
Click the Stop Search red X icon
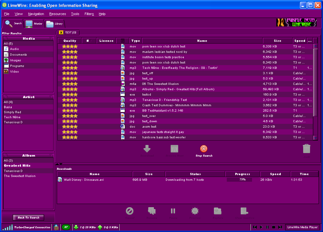[x=204, y=149]
